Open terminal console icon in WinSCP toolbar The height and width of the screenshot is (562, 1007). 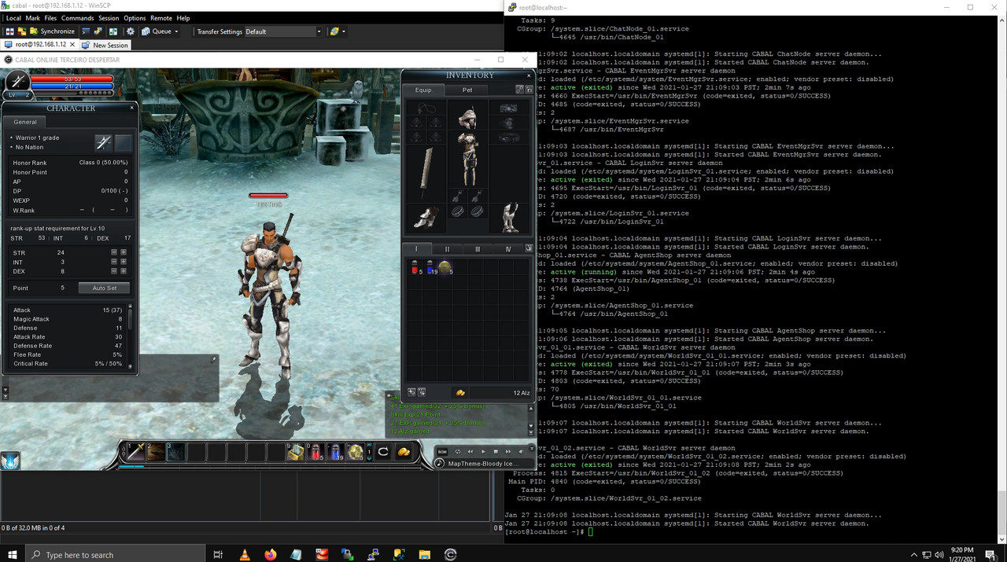point(86,31)
